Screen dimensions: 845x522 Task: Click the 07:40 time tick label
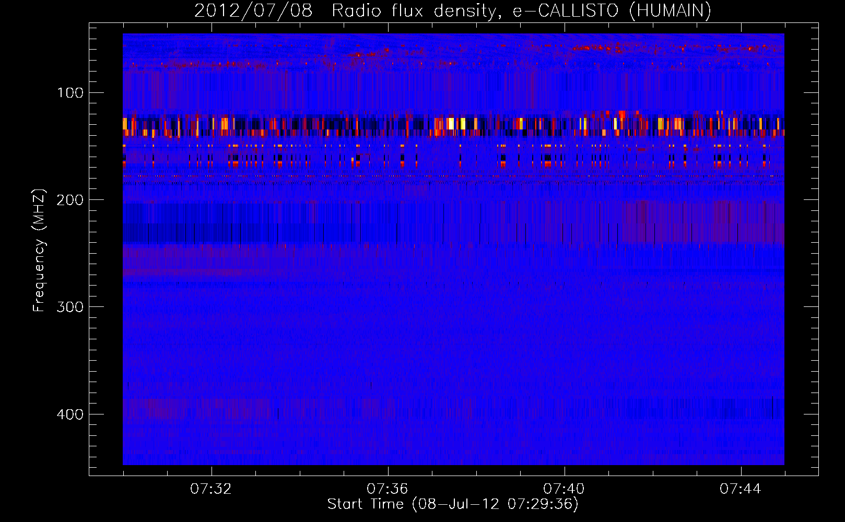564,489
